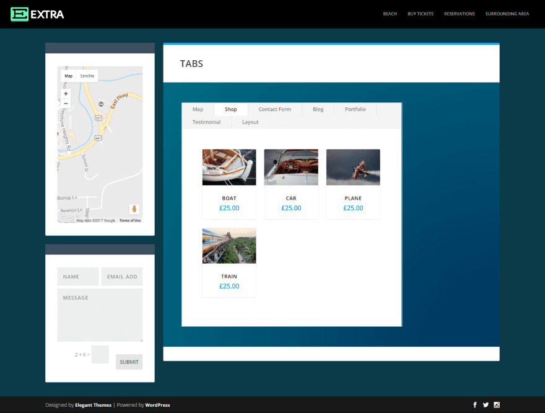Open the Instagram icon in footer
545x413 pixels.
pyautogui.click(x=497, y=405)
